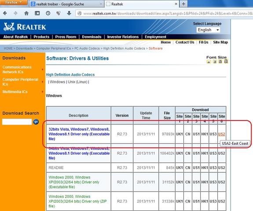The width and height of the screenshot is (253, 211).
Task: Download 32bits driver from US2 site
Action: point(221,134)
